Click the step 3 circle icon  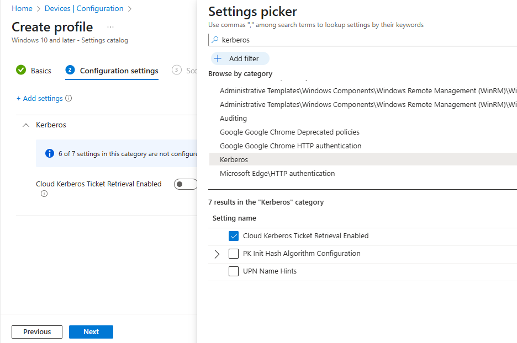point(176,70)
